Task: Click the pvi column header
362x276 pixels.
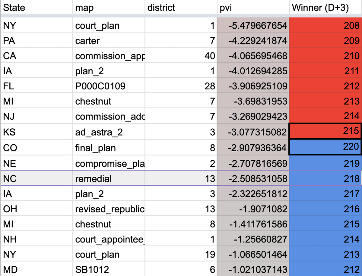Action: [253, 7]
